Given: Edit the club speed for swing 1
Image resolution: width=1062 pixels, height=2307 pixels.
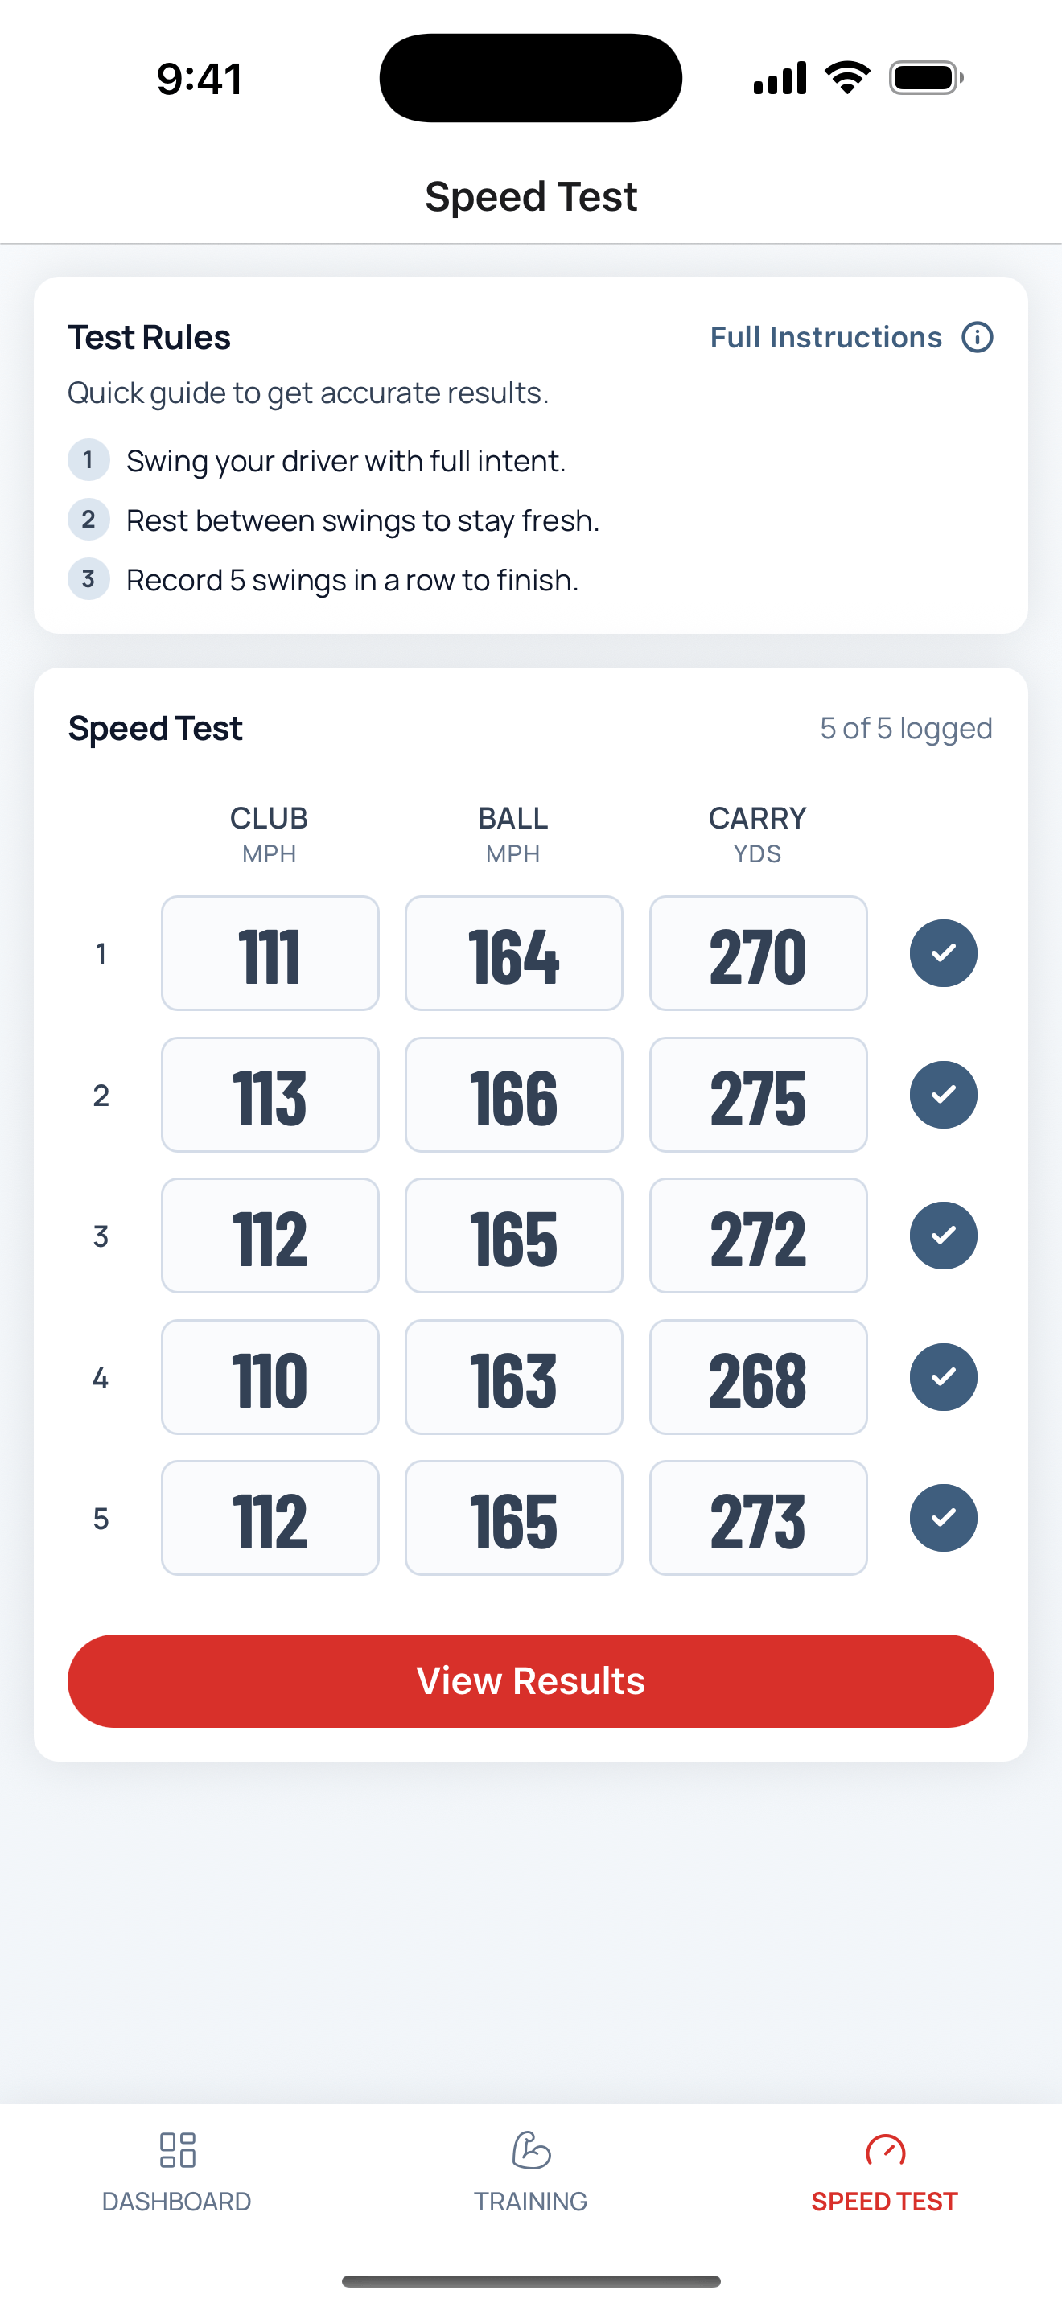Looking at the screenshot, I should coord(270,954).
